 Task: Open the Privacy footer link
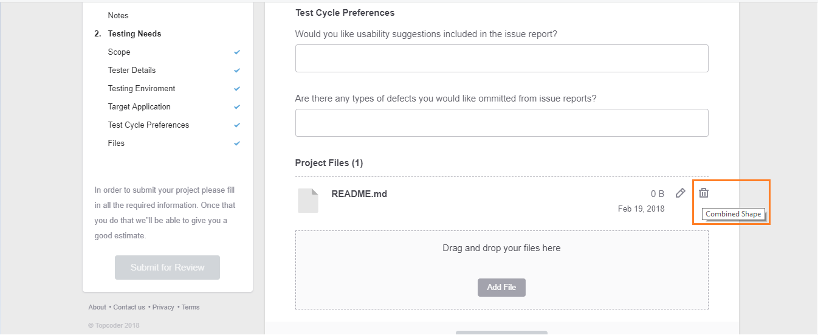click(163, 307)
